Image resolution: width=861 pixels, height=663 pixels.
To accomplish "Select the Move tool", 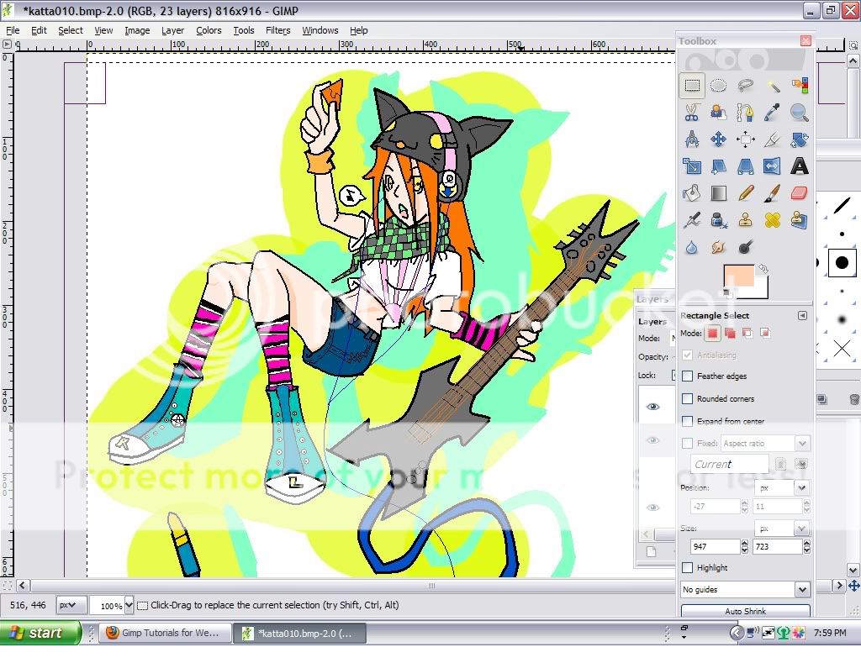I will [x=718, y=139].
